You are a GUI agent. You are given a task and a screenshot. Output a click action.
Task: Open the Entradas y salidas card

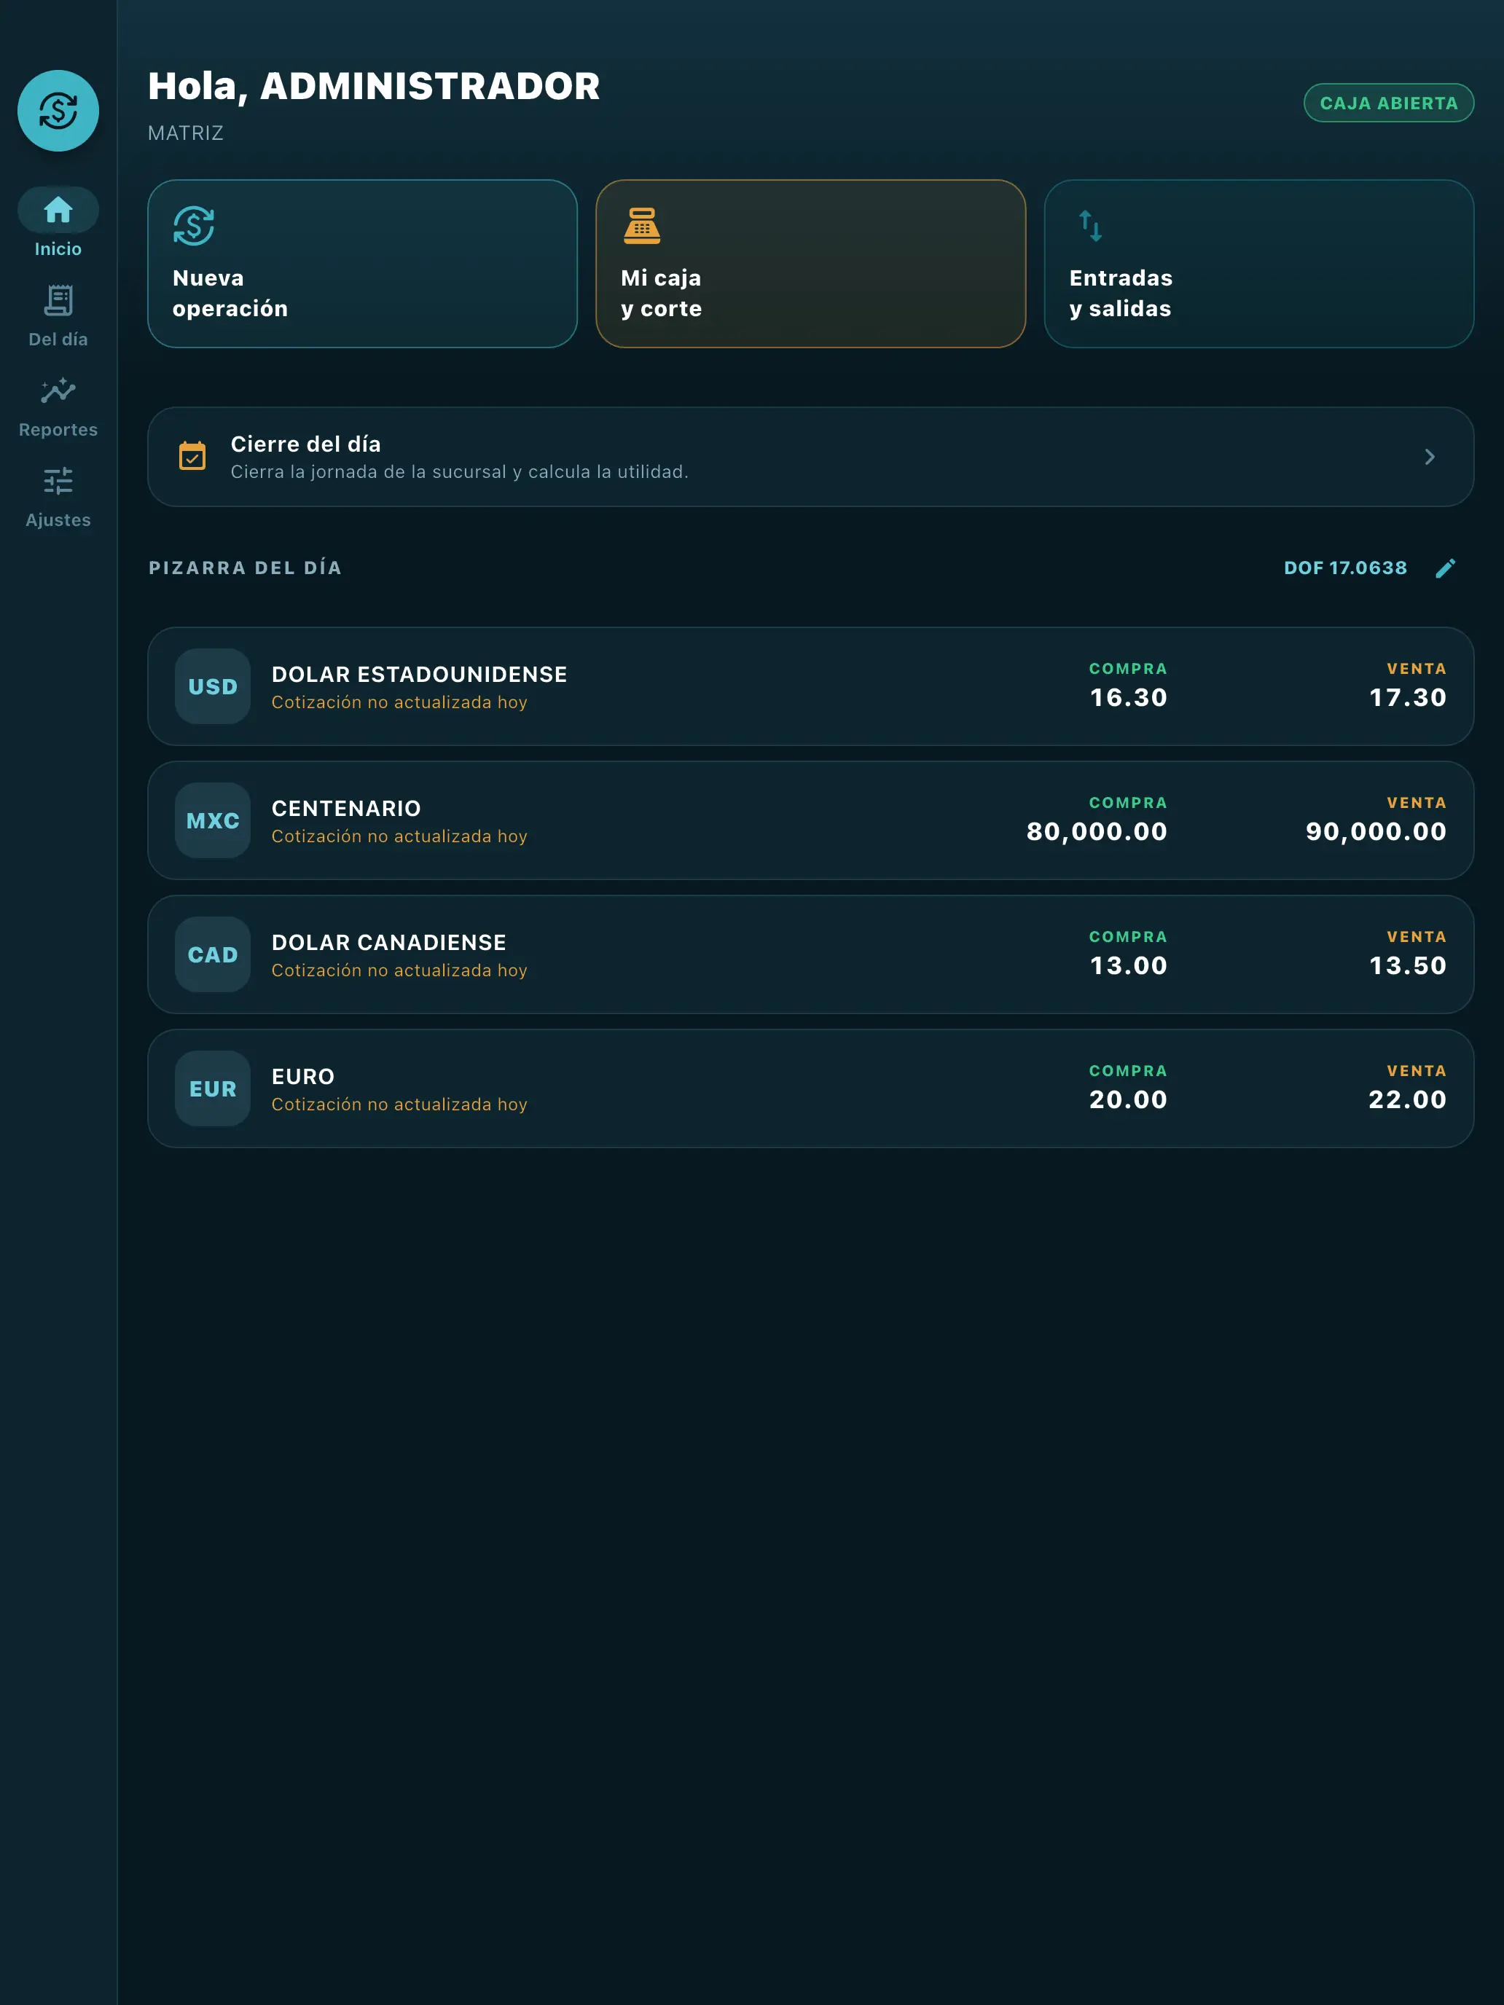click(x=1259, y=264)
